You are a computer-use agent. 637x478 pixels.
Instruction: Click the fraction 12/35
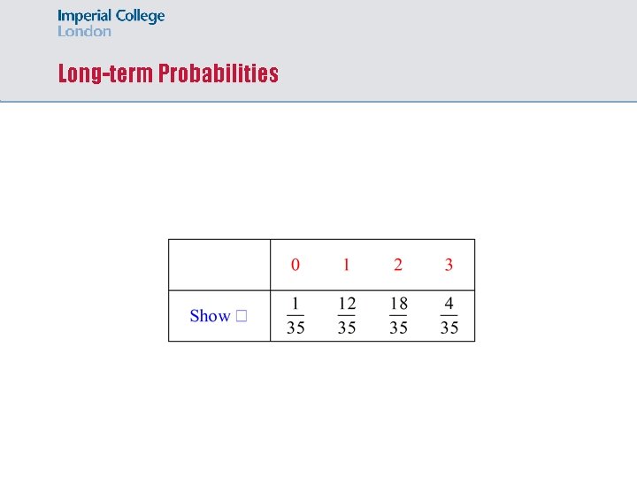point(347,315)
